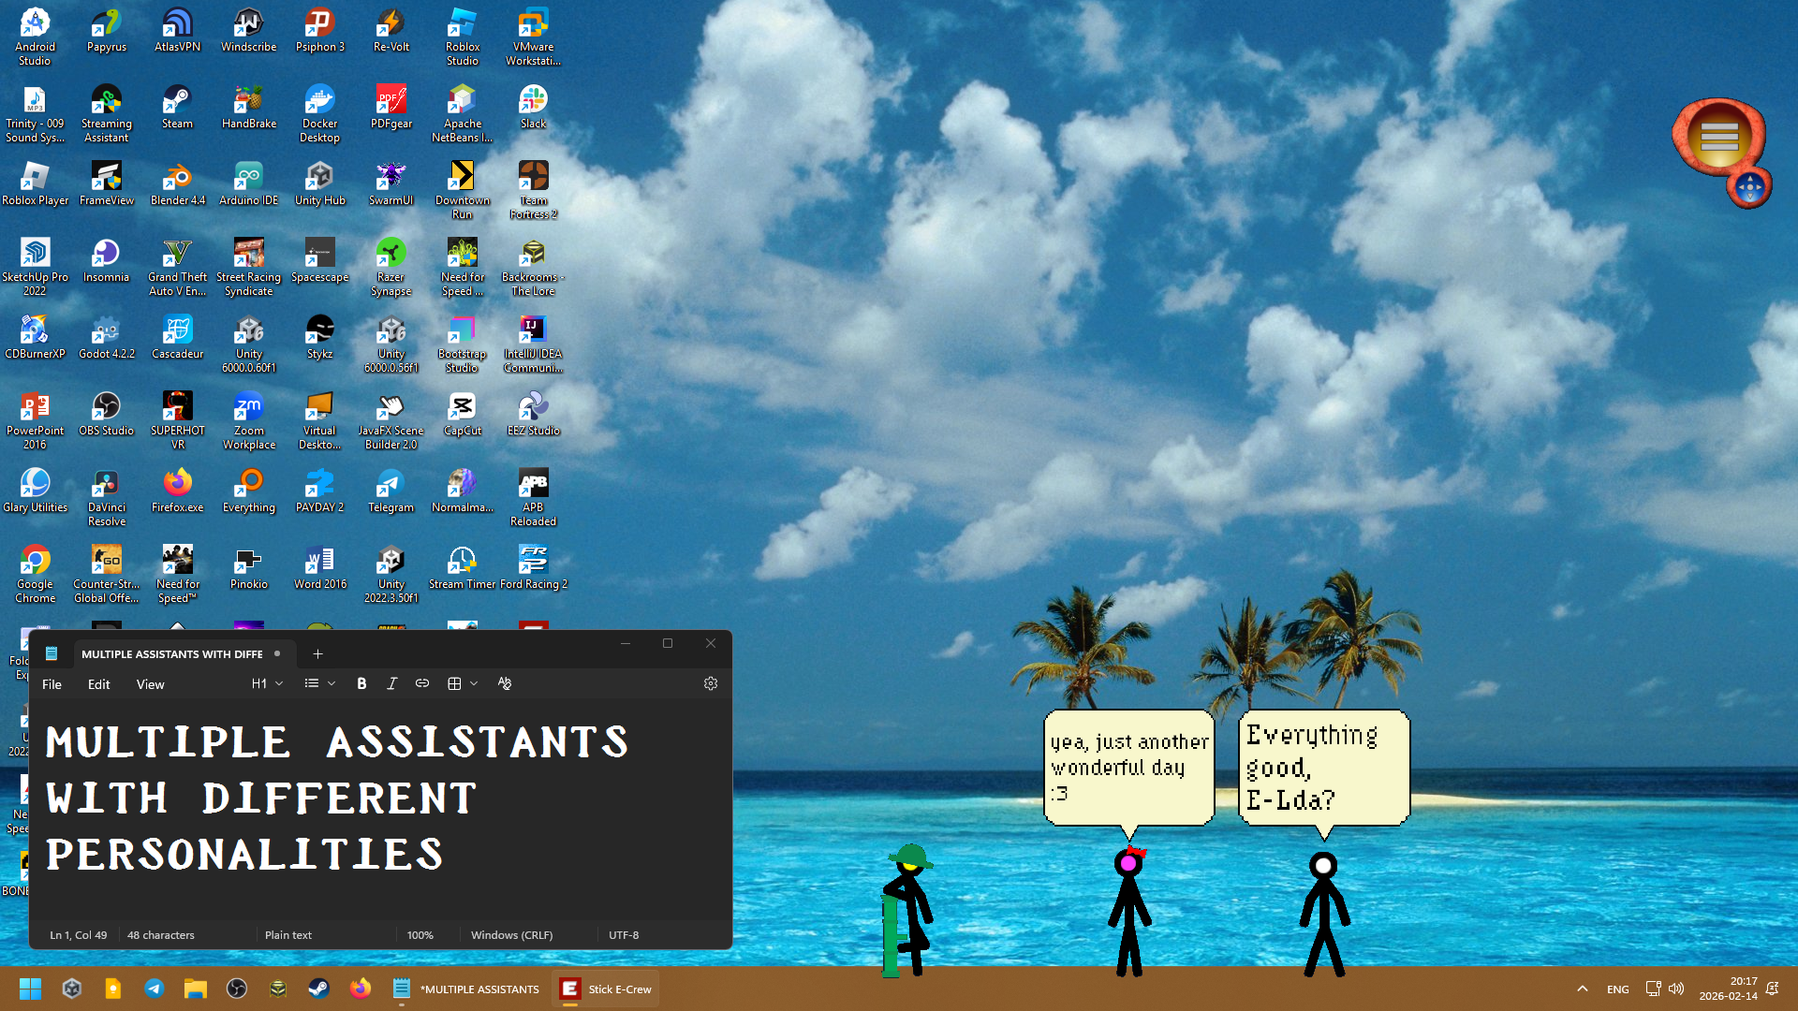Click the orange hamburger menu widget
The image size is (1798, 1011).
click(x=1719, y=138)
